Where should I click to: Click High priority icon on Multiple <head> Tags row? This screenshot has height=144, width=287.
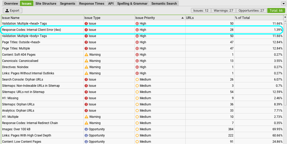[x=137, y=24]
